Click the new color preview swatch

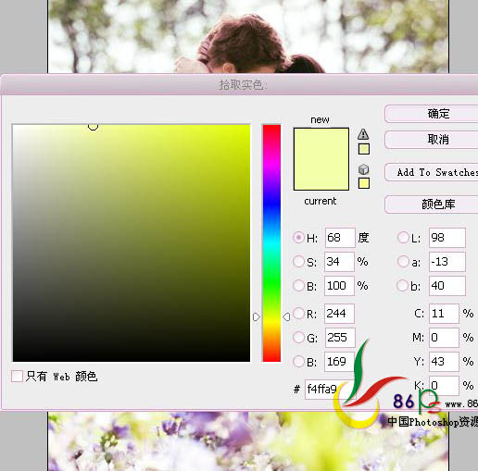(321, 159)
